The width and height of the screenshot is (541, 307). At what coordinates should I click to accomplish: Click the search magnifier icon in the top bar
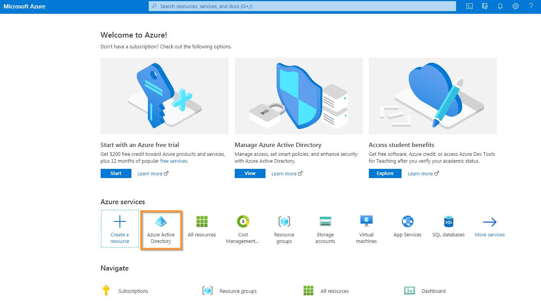[154, 6]
